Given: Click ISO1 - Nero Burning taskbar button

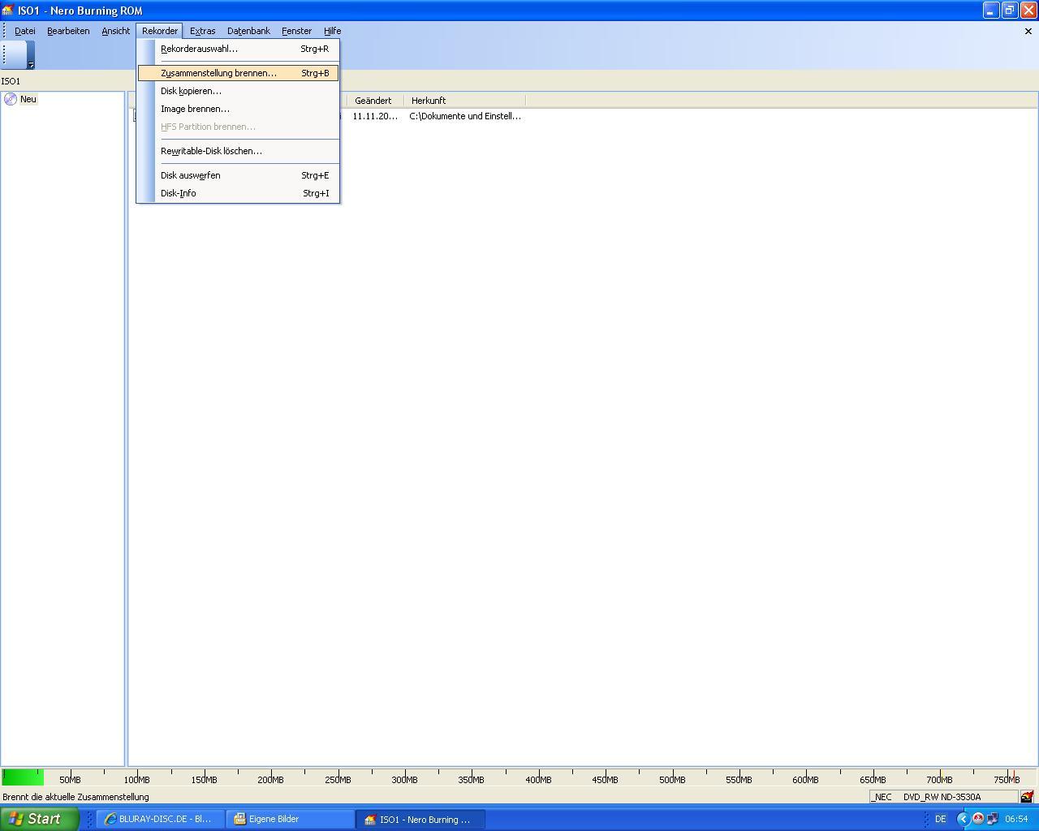Looking at the screenshot, I should pos(420,819).
